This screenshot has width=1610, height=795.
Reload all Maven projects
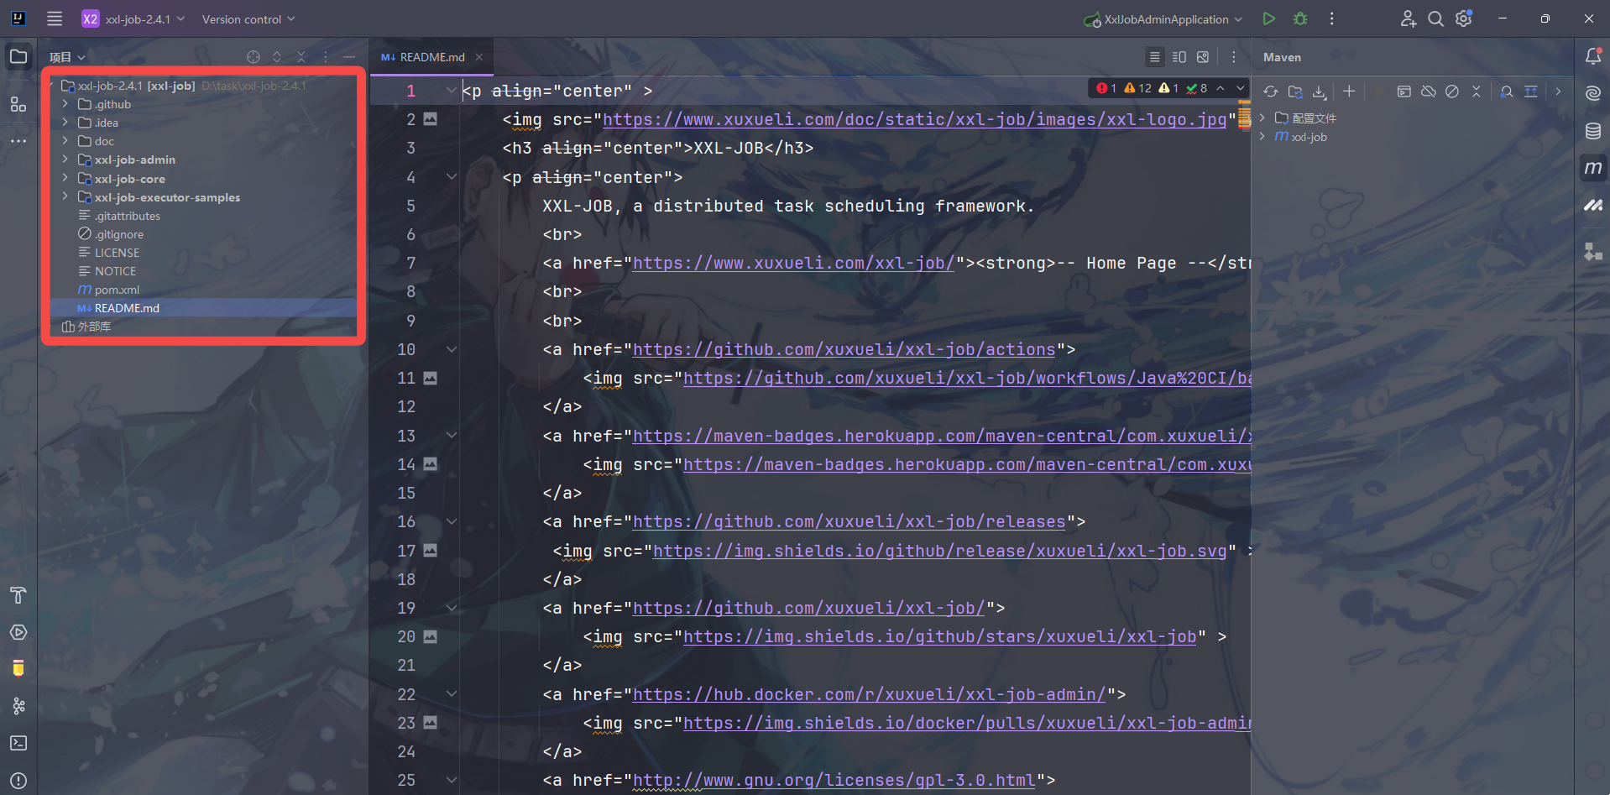point(1271,92)
